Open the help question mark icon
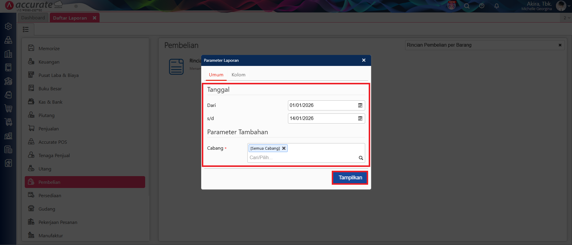Viewport: 572px width, 245px height. [482, 6]
